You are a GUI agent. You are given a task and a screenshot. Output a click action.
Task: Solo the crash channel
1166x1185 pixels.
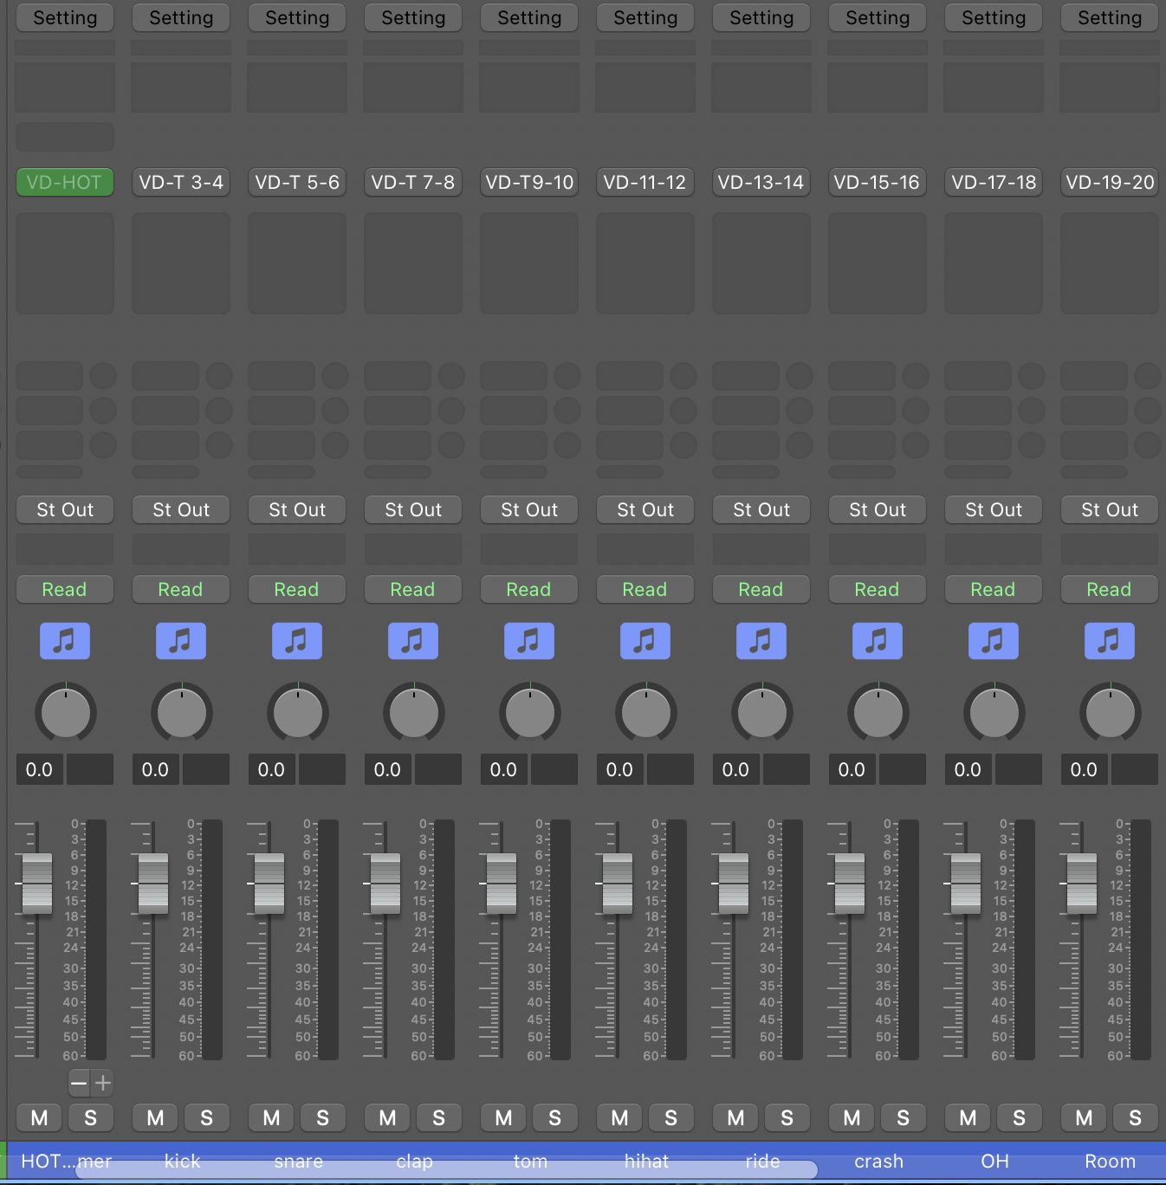point(903,1118)
